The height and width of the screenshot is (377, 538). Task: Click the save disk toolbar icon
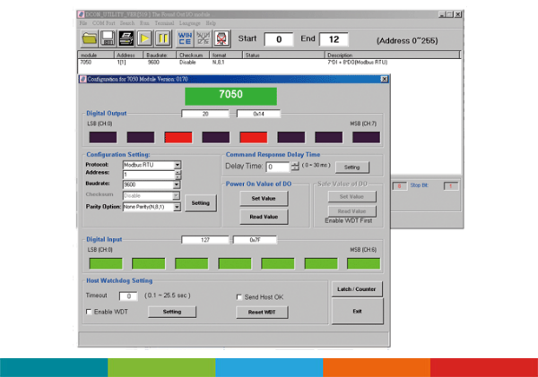pos(108,39)
